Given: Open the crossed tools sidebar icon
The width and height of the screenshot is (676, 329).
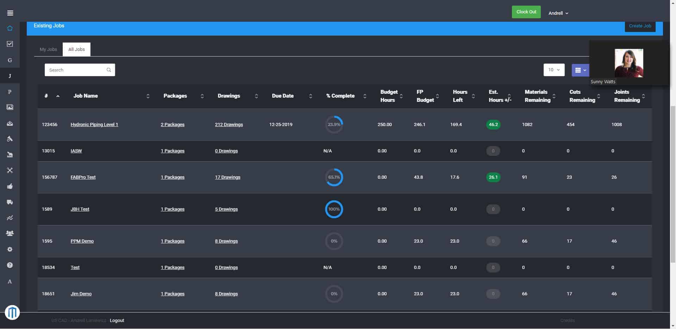Looking at the screenshot, I should click(x=10, y=170).
